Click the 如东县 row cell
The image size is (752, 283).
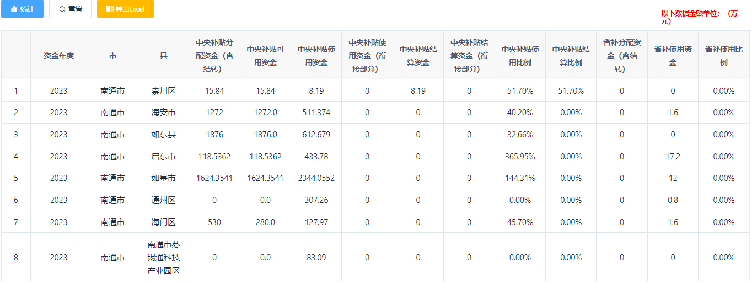tap(163, 135)
